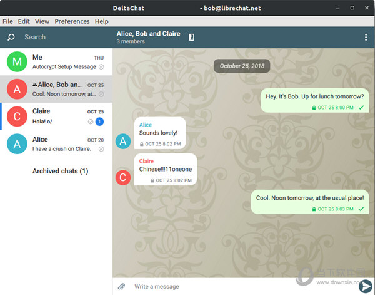Select the 'Claire' chat name in list
The image size is (375, 295).
coord(41,111)
